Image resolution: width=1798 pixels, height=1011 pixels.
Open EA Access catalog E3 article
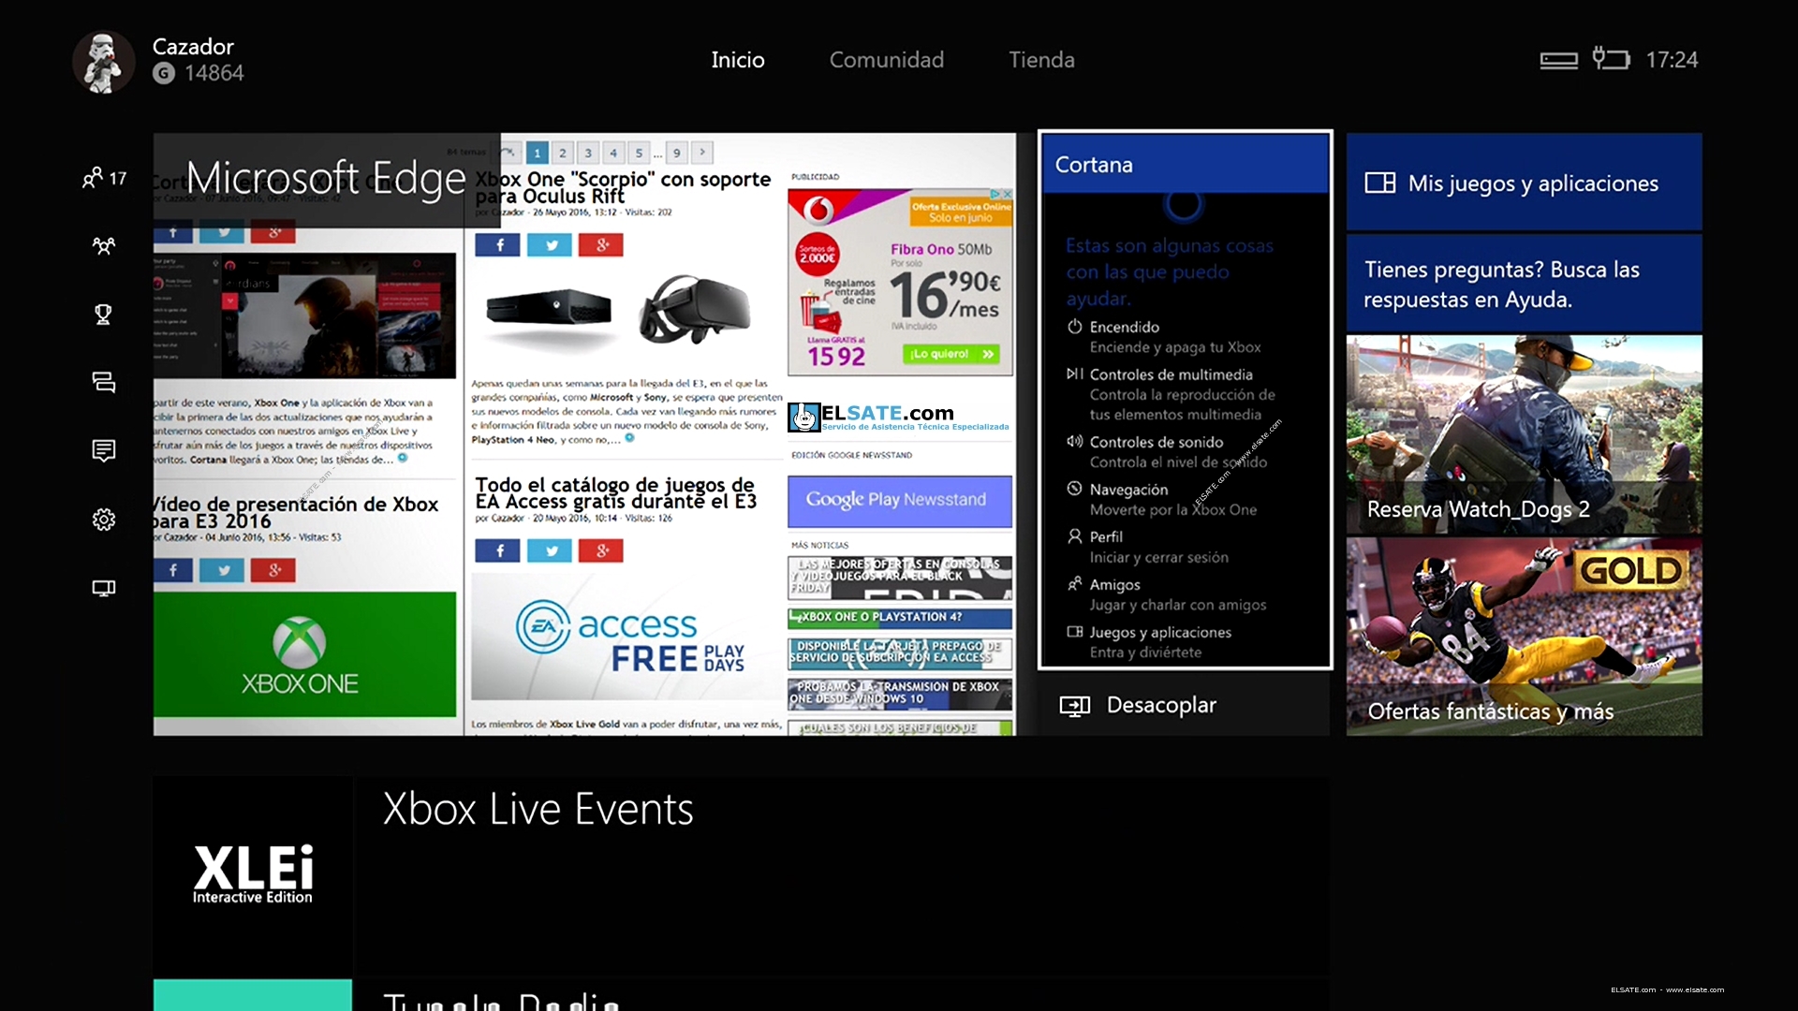[615, 493]
